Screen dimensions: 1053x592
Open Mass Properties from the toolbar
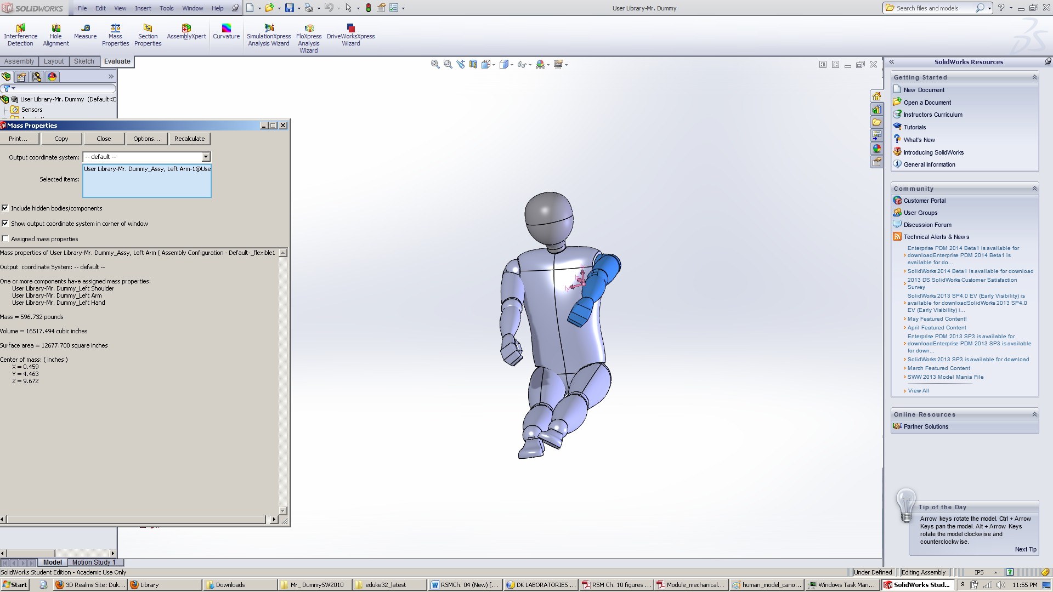115,35
